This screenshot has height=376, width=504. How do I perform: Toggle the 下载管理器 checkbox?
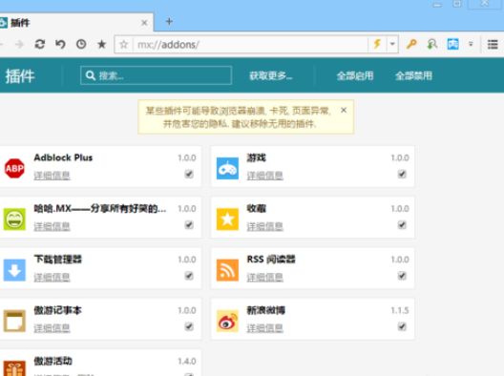click(x=189, y=276)
